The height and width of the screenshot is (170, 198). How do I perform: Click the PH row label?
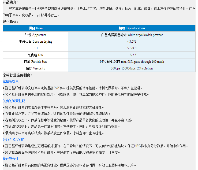click(35, 48)
